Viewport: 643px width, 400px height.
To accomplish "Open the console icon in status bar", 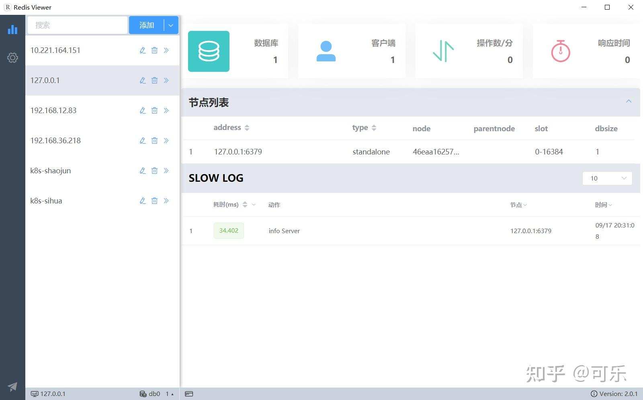I will [x=189, y=394].
